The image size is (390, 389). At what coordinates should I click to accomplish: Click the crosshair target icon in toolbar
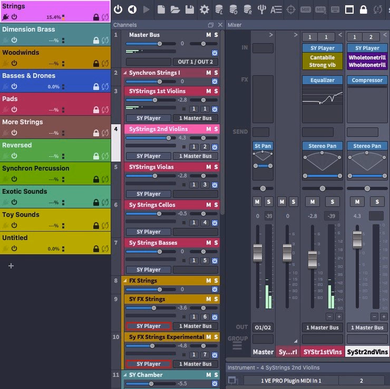click(x=291, y=9)
